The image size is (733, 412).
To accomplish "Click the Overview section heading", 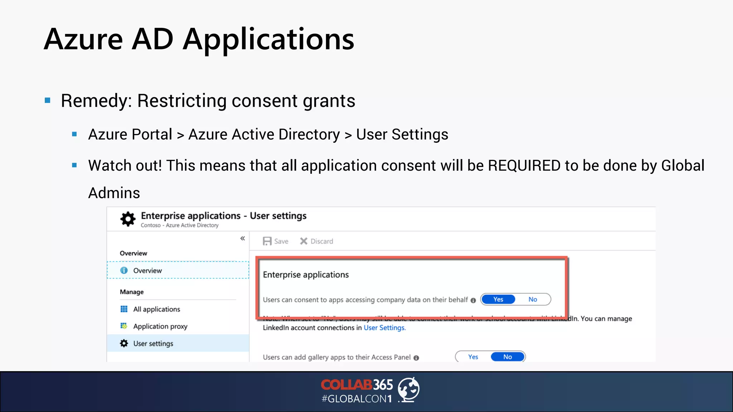I will click(134, 253).
